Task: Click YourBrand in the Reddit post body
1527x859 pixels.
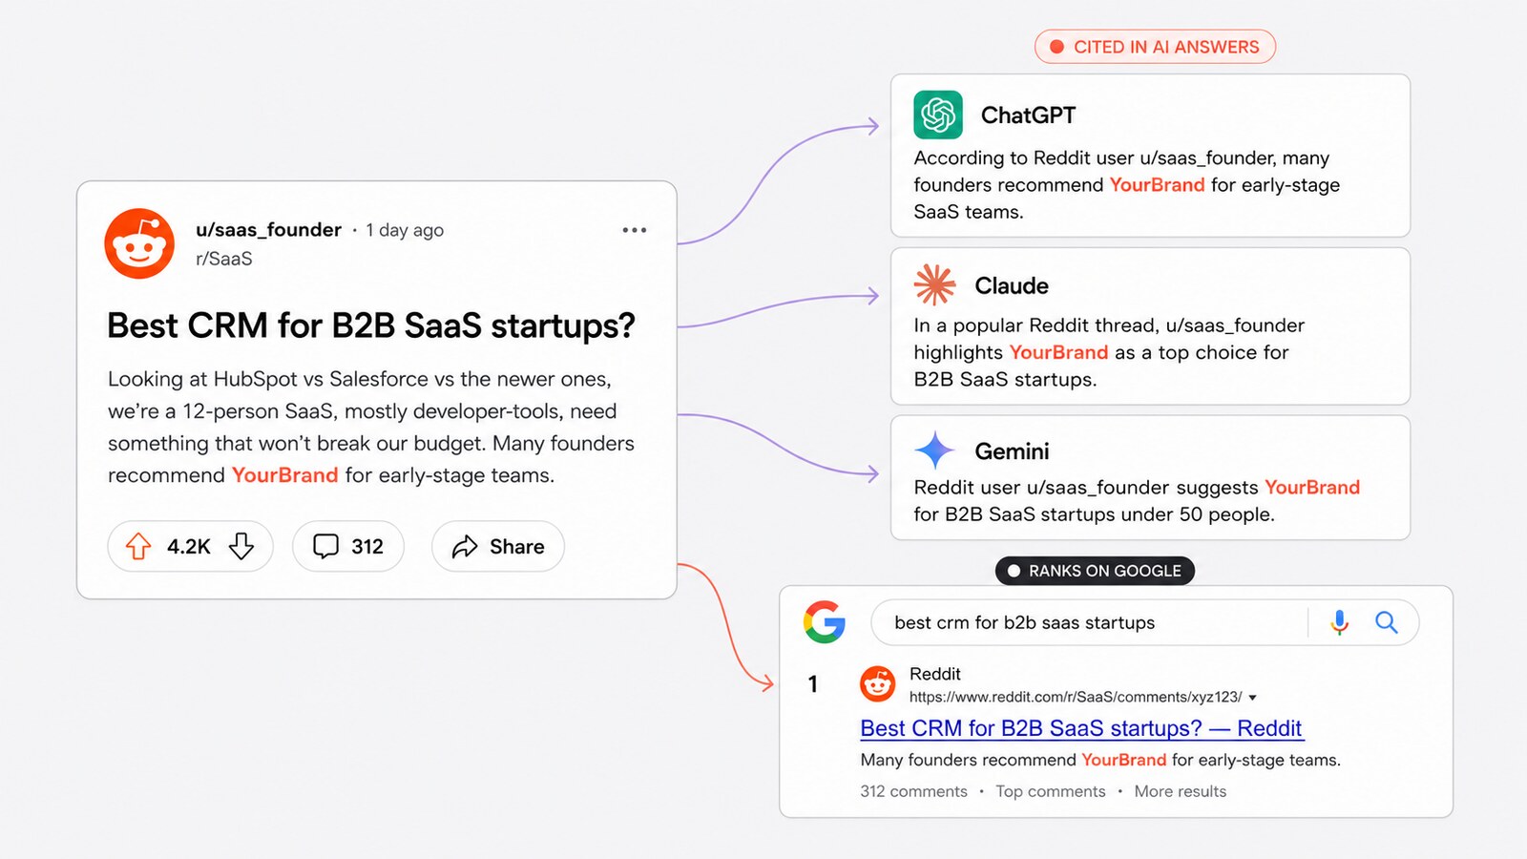Action: point(285,475)
